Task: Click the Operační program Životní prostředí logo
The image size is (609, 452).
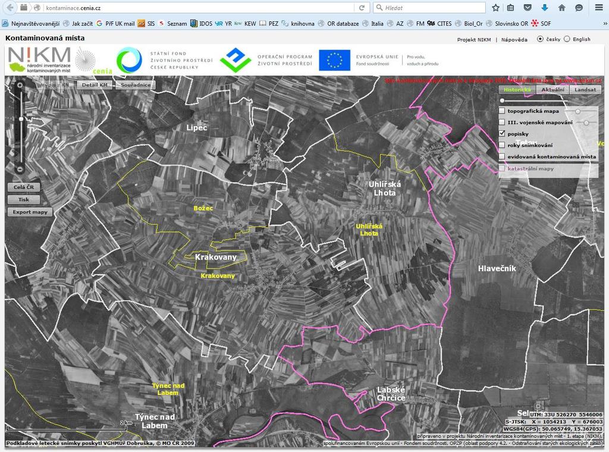Action: pyautogui.click(x=266, y=60)
